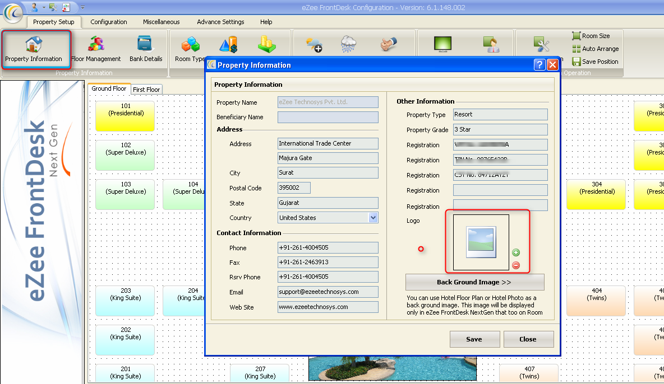The height and width of the screenshot is (384, 664).
Task: Click the Phone field
Action: [328, 247]
